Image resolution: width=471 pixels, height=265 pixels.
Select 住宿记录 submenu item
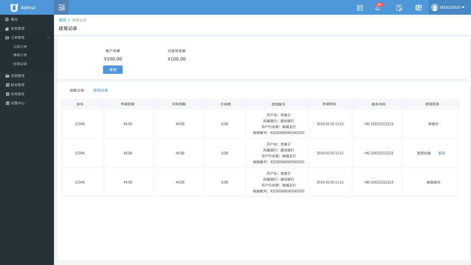[20, 64]
